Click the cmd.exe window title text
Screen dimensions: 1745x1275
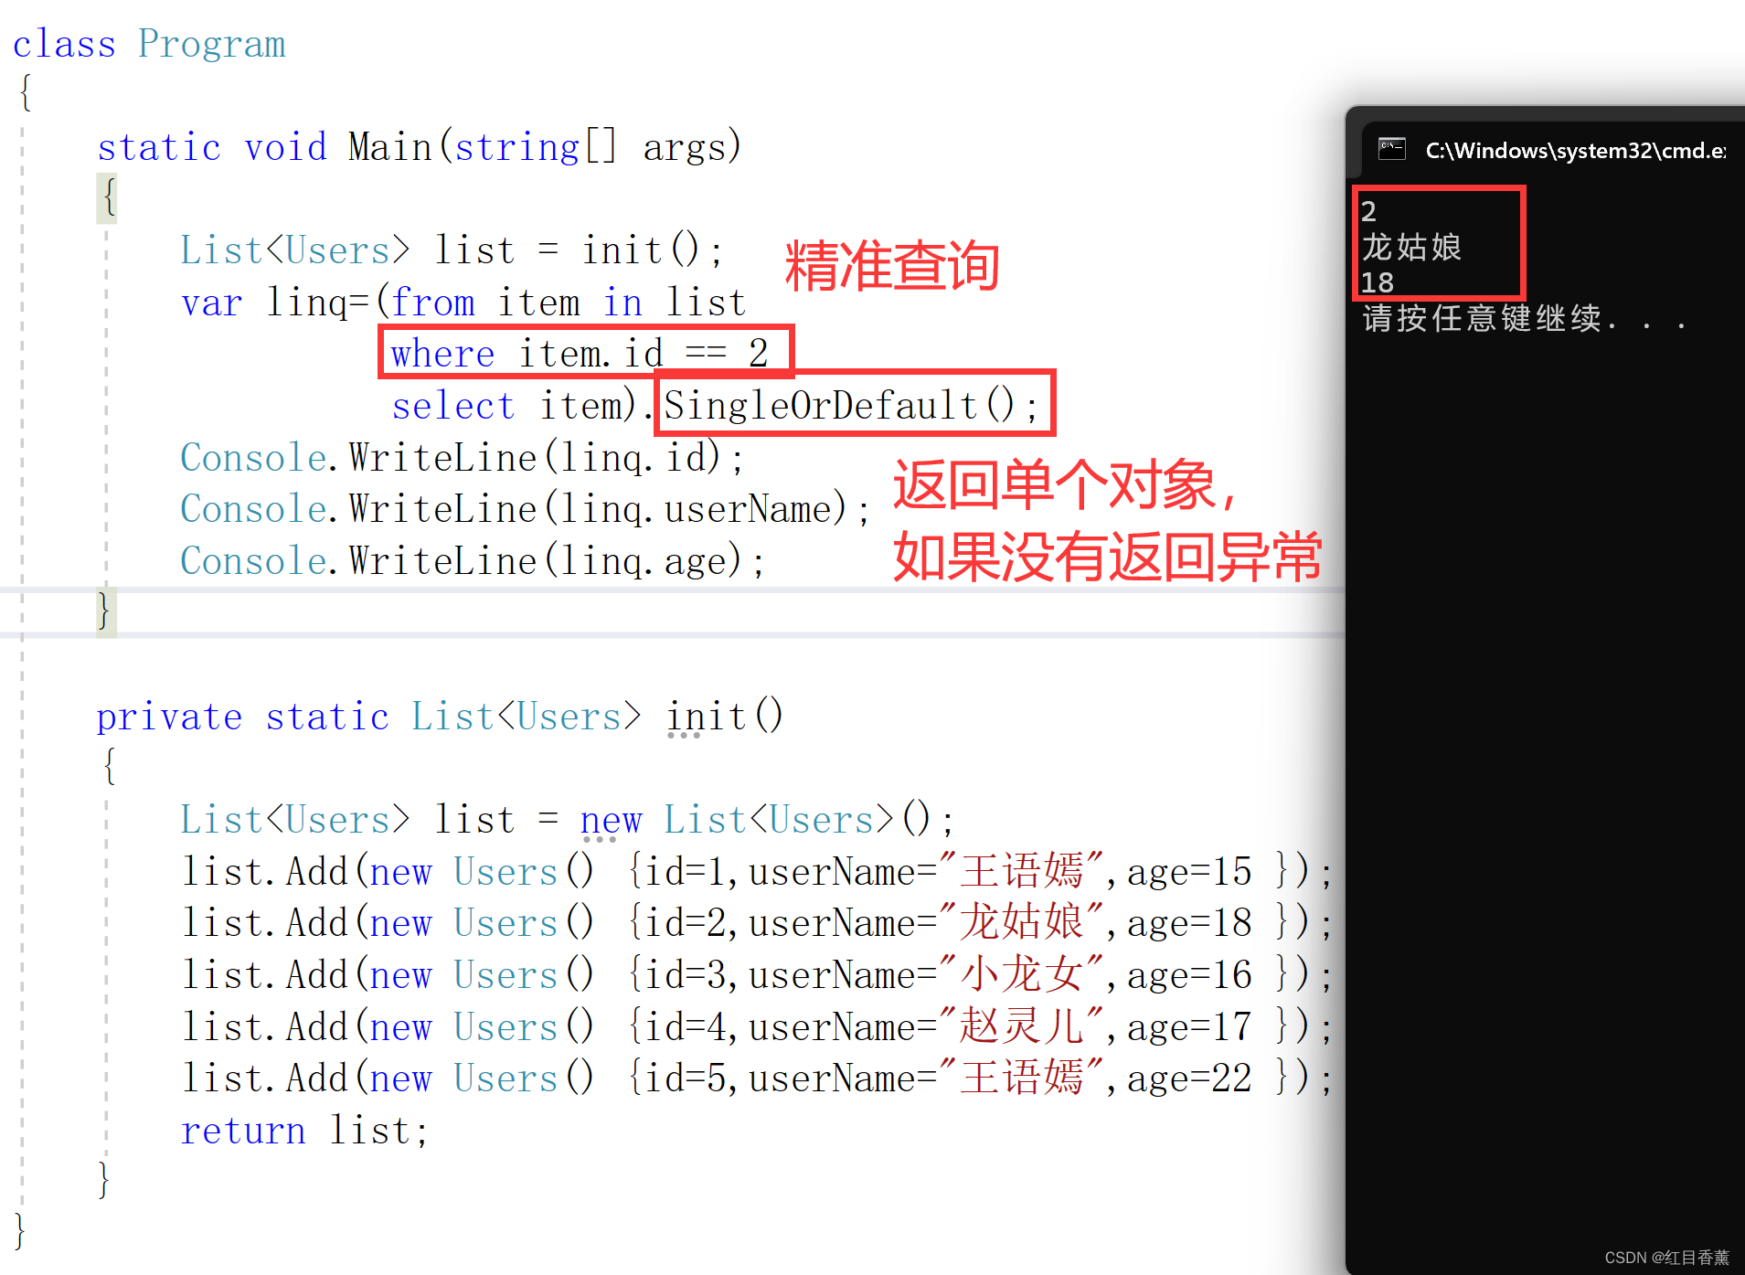1575,151
